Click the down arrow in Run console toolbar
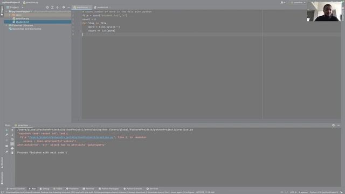Screen dimensions: 345x194 point(12,135)
